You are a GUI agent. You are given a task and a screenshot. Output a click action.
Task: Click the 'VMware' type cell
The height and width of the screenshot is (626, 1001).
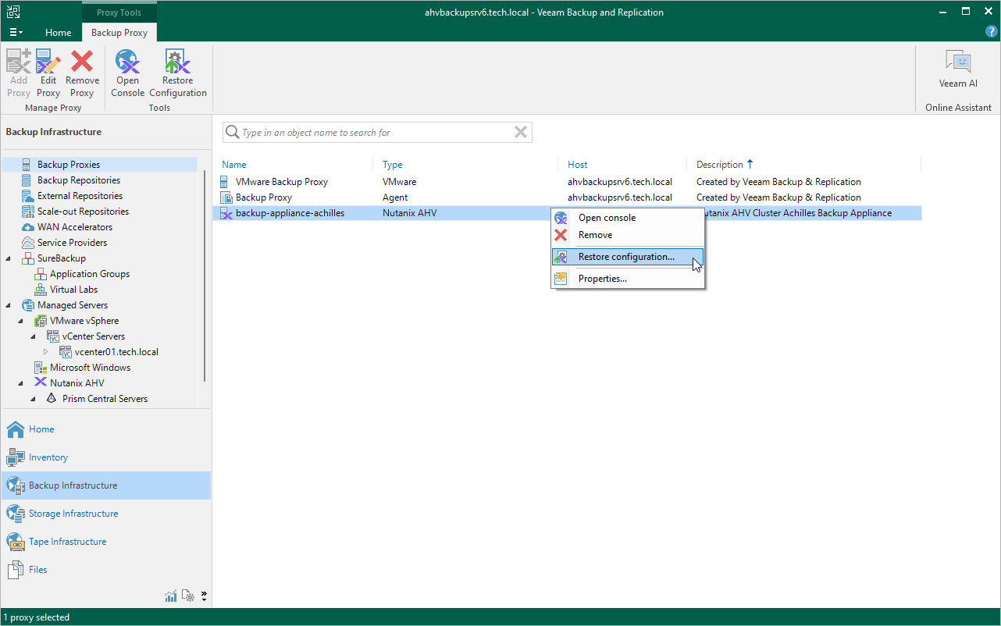tap(400, 182)
